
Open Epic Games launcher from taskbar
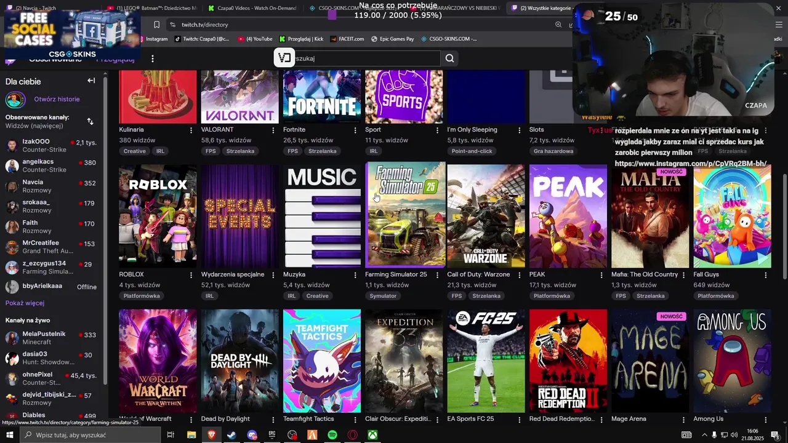(x=272, y=435)
